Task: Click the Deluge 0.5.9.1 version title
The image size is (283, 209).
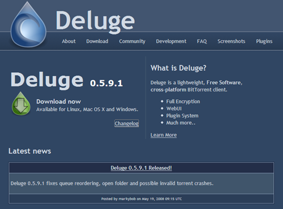Action: tap(67, 80)
